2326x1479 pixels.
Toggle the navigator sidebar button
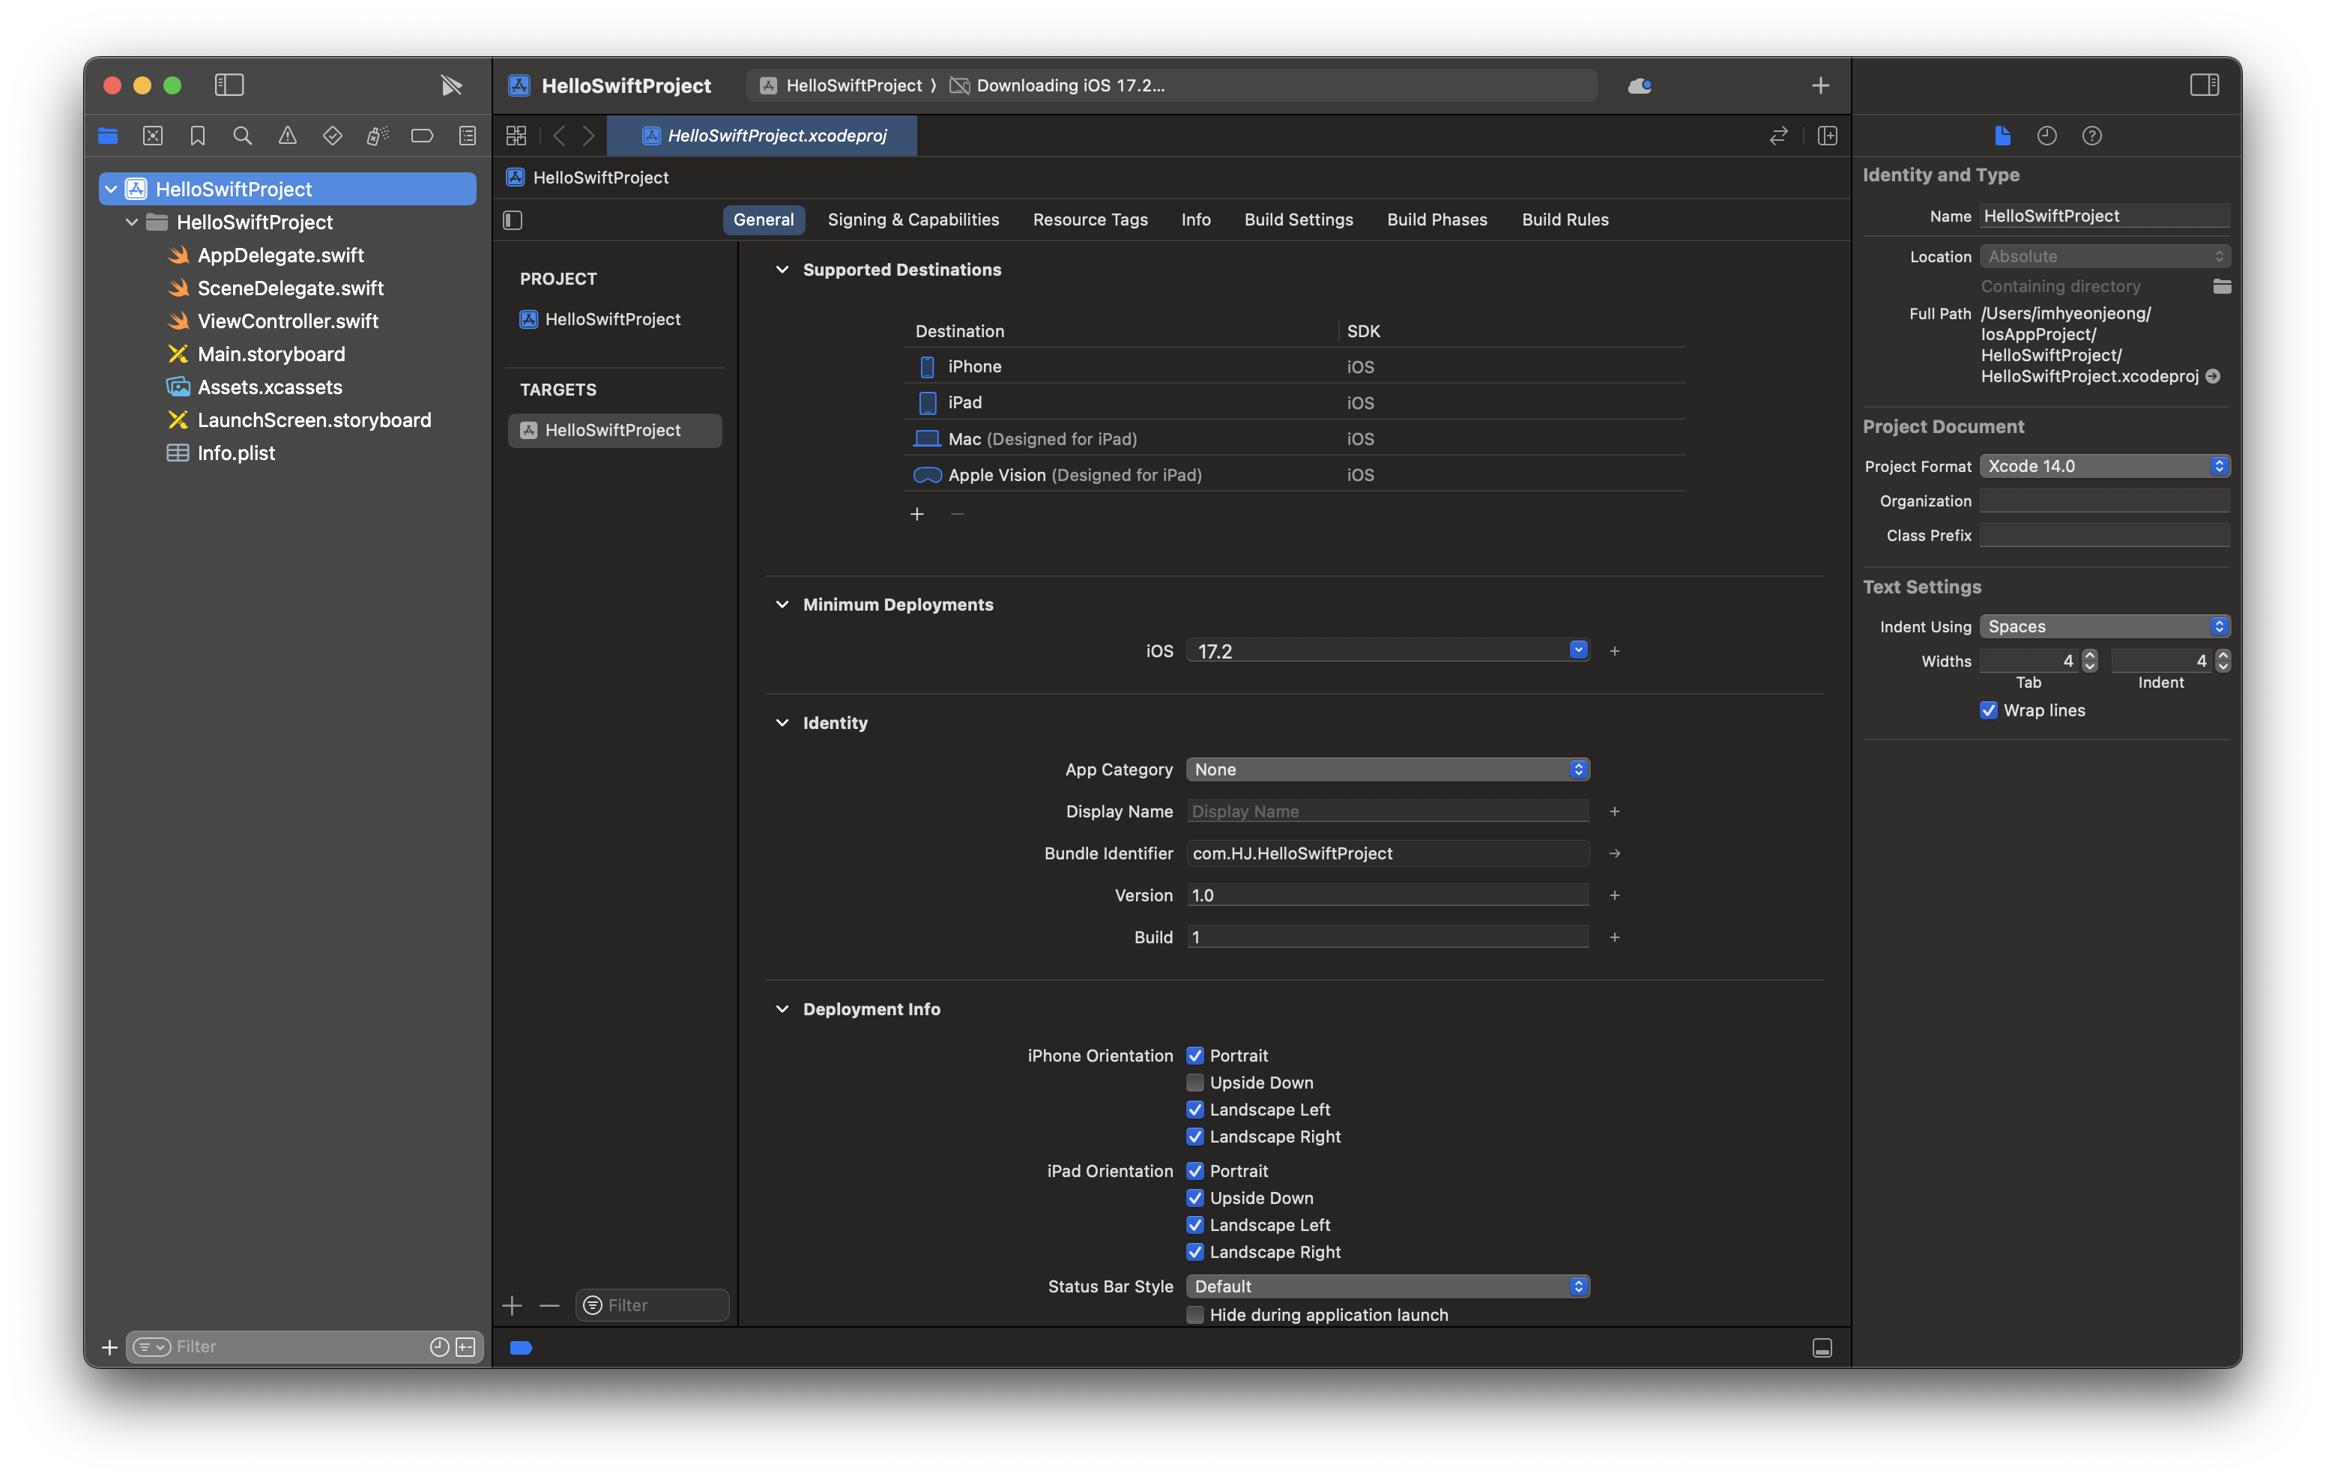click(x=229, y=85)
